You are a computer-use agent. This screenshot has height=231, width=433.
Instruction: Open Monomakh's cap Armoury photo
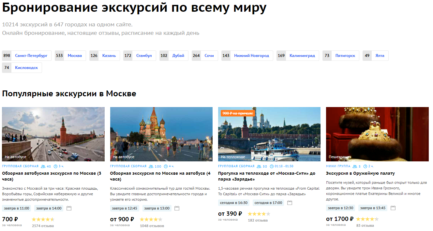click(377, 134)
